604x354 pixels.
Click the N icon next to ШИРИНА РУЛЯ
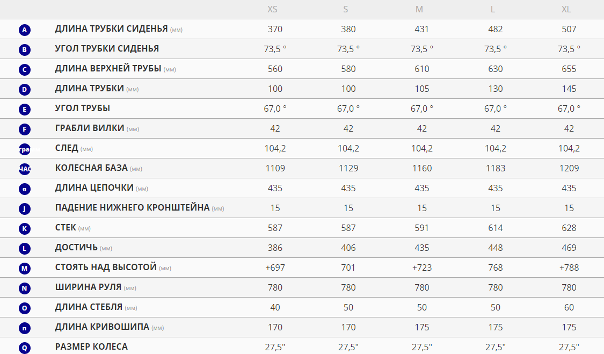[25, 288]
